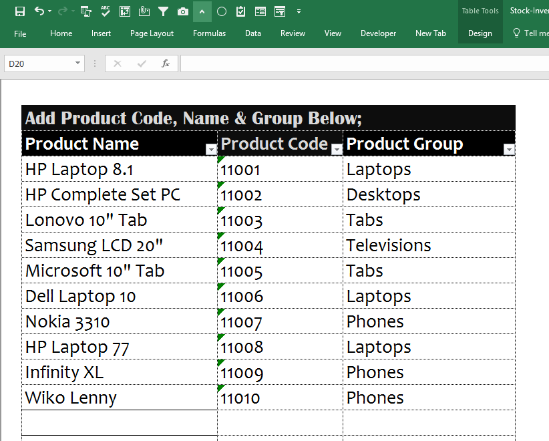Image resolution: width=549 pixels, height=441 pixels.
Task: Click the Save icon in Quick Access Toolbar
Action: [20, 11]
